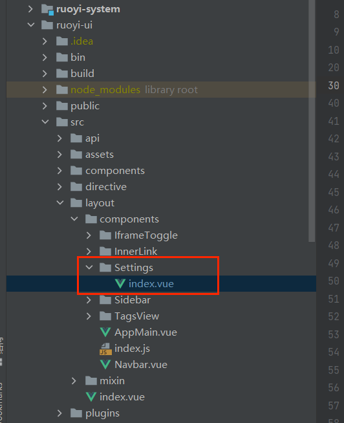344x423 pixels.
Task: Select the index.vue file under Settings
Action: tap(151, 283)
